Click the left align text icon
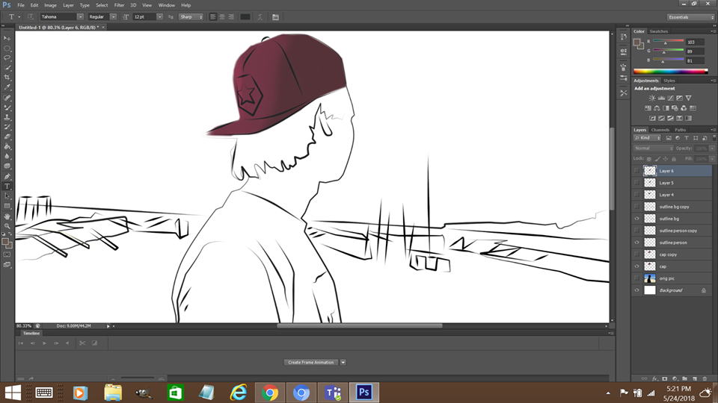 coord(213,17)
